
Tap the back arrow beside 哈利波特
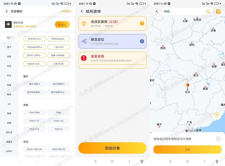[x=82, y=11]
